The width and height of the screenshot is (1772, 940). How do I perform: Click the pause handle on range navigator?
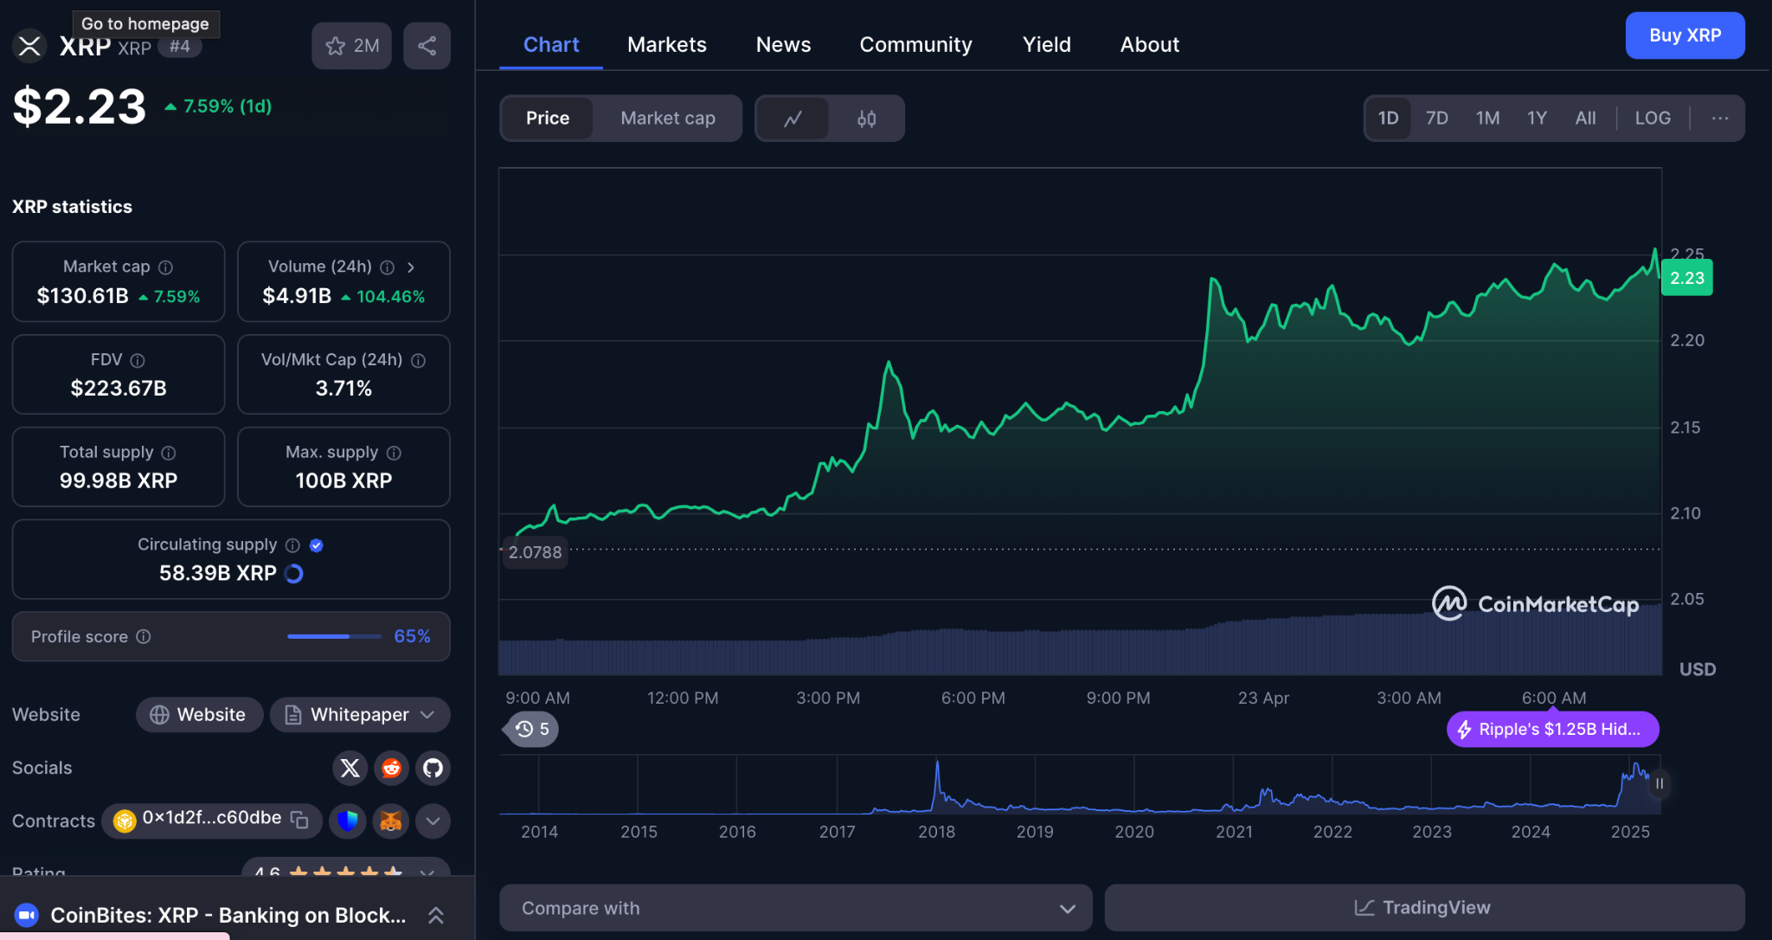click(x=1659, y=783)
